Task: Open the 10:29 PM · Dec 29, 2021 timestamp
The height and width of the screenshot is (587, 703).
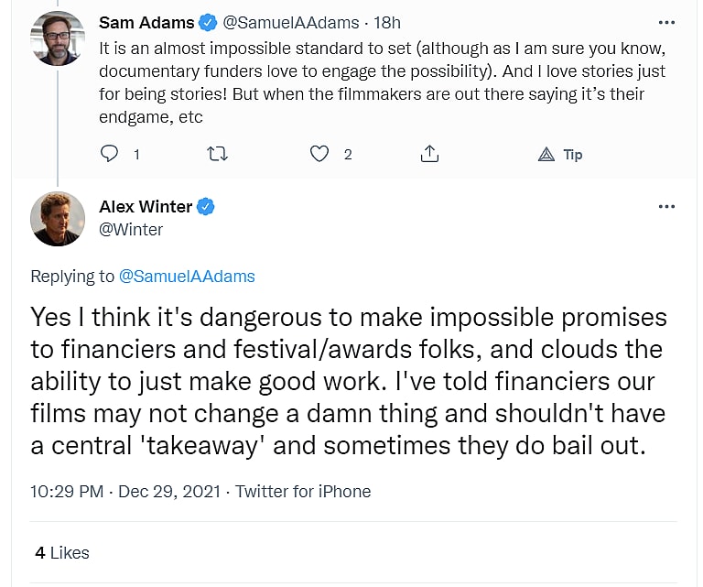Action: [x=125, y=491]
